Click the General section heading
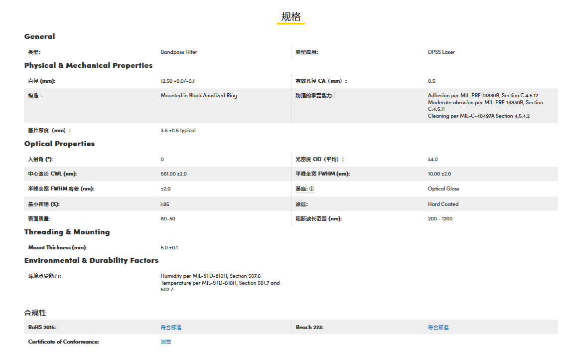Image resolution: width=561 pixels, height=363 pixels. tap(39, 36)
